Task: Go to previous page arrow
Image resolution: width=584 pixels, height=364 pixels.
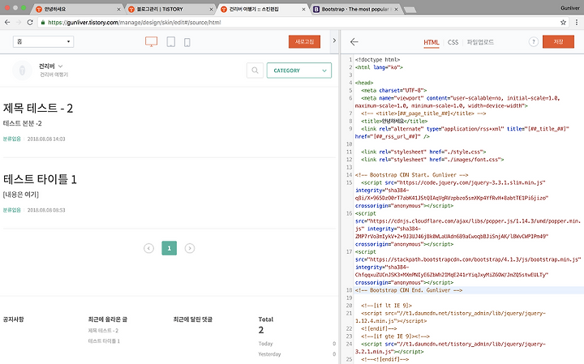Action: pos(148,248)
